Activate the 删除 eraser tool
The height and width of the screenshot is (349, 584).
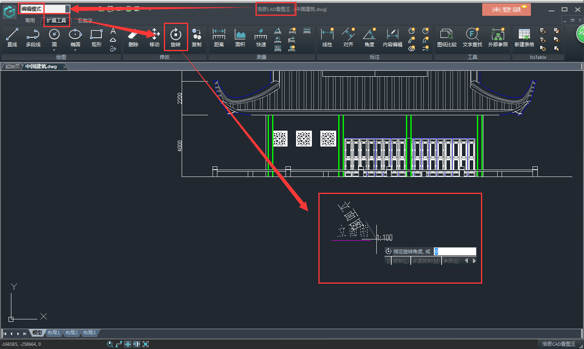(133, 37)
